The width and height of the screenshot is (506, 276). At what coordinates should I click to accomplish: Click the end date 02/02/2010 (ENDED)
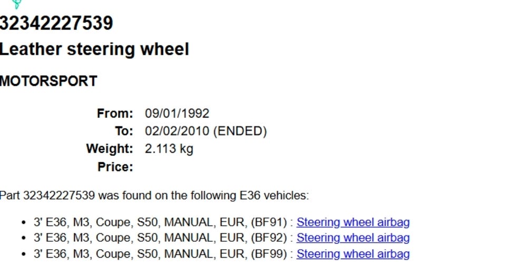click(x=206, y=131)
